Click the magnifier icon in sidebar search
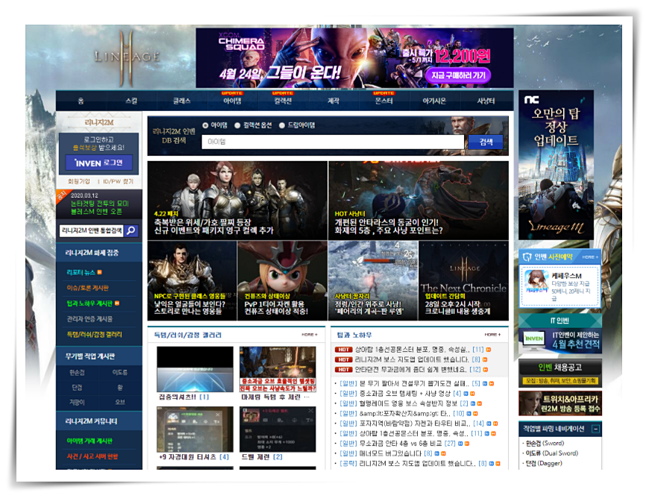649x498 pixels. (131, 230)
